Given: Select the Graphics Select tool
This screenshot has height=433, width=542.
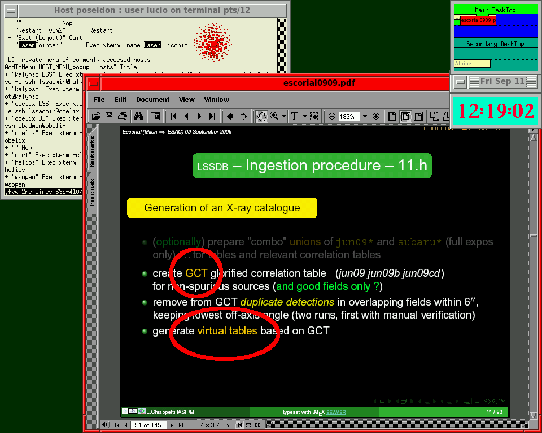Looking at the screenshot, I should coord(314,116).
